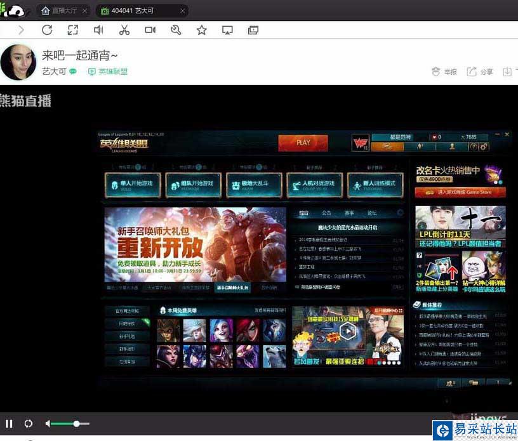Screen dimensions: 518x441
Task: Favorite the room with the star icon
Action: 201,30
